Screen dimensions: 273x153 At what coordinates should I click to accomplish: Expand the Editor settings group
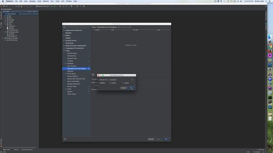(64, 35)
